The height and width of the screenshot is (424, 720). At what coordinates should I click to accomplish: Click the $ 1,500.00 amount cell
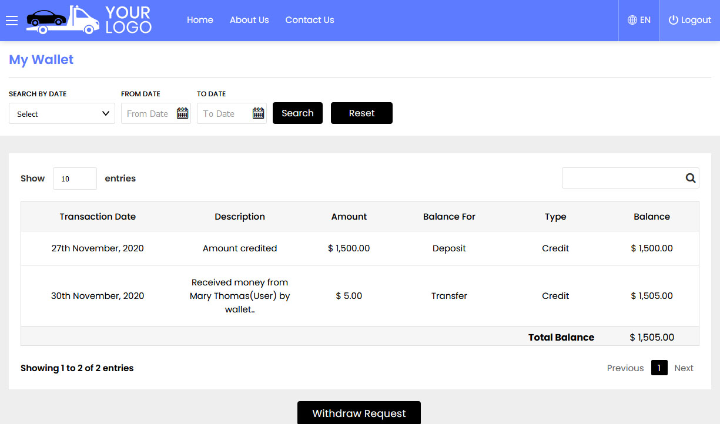click(349, 248)
